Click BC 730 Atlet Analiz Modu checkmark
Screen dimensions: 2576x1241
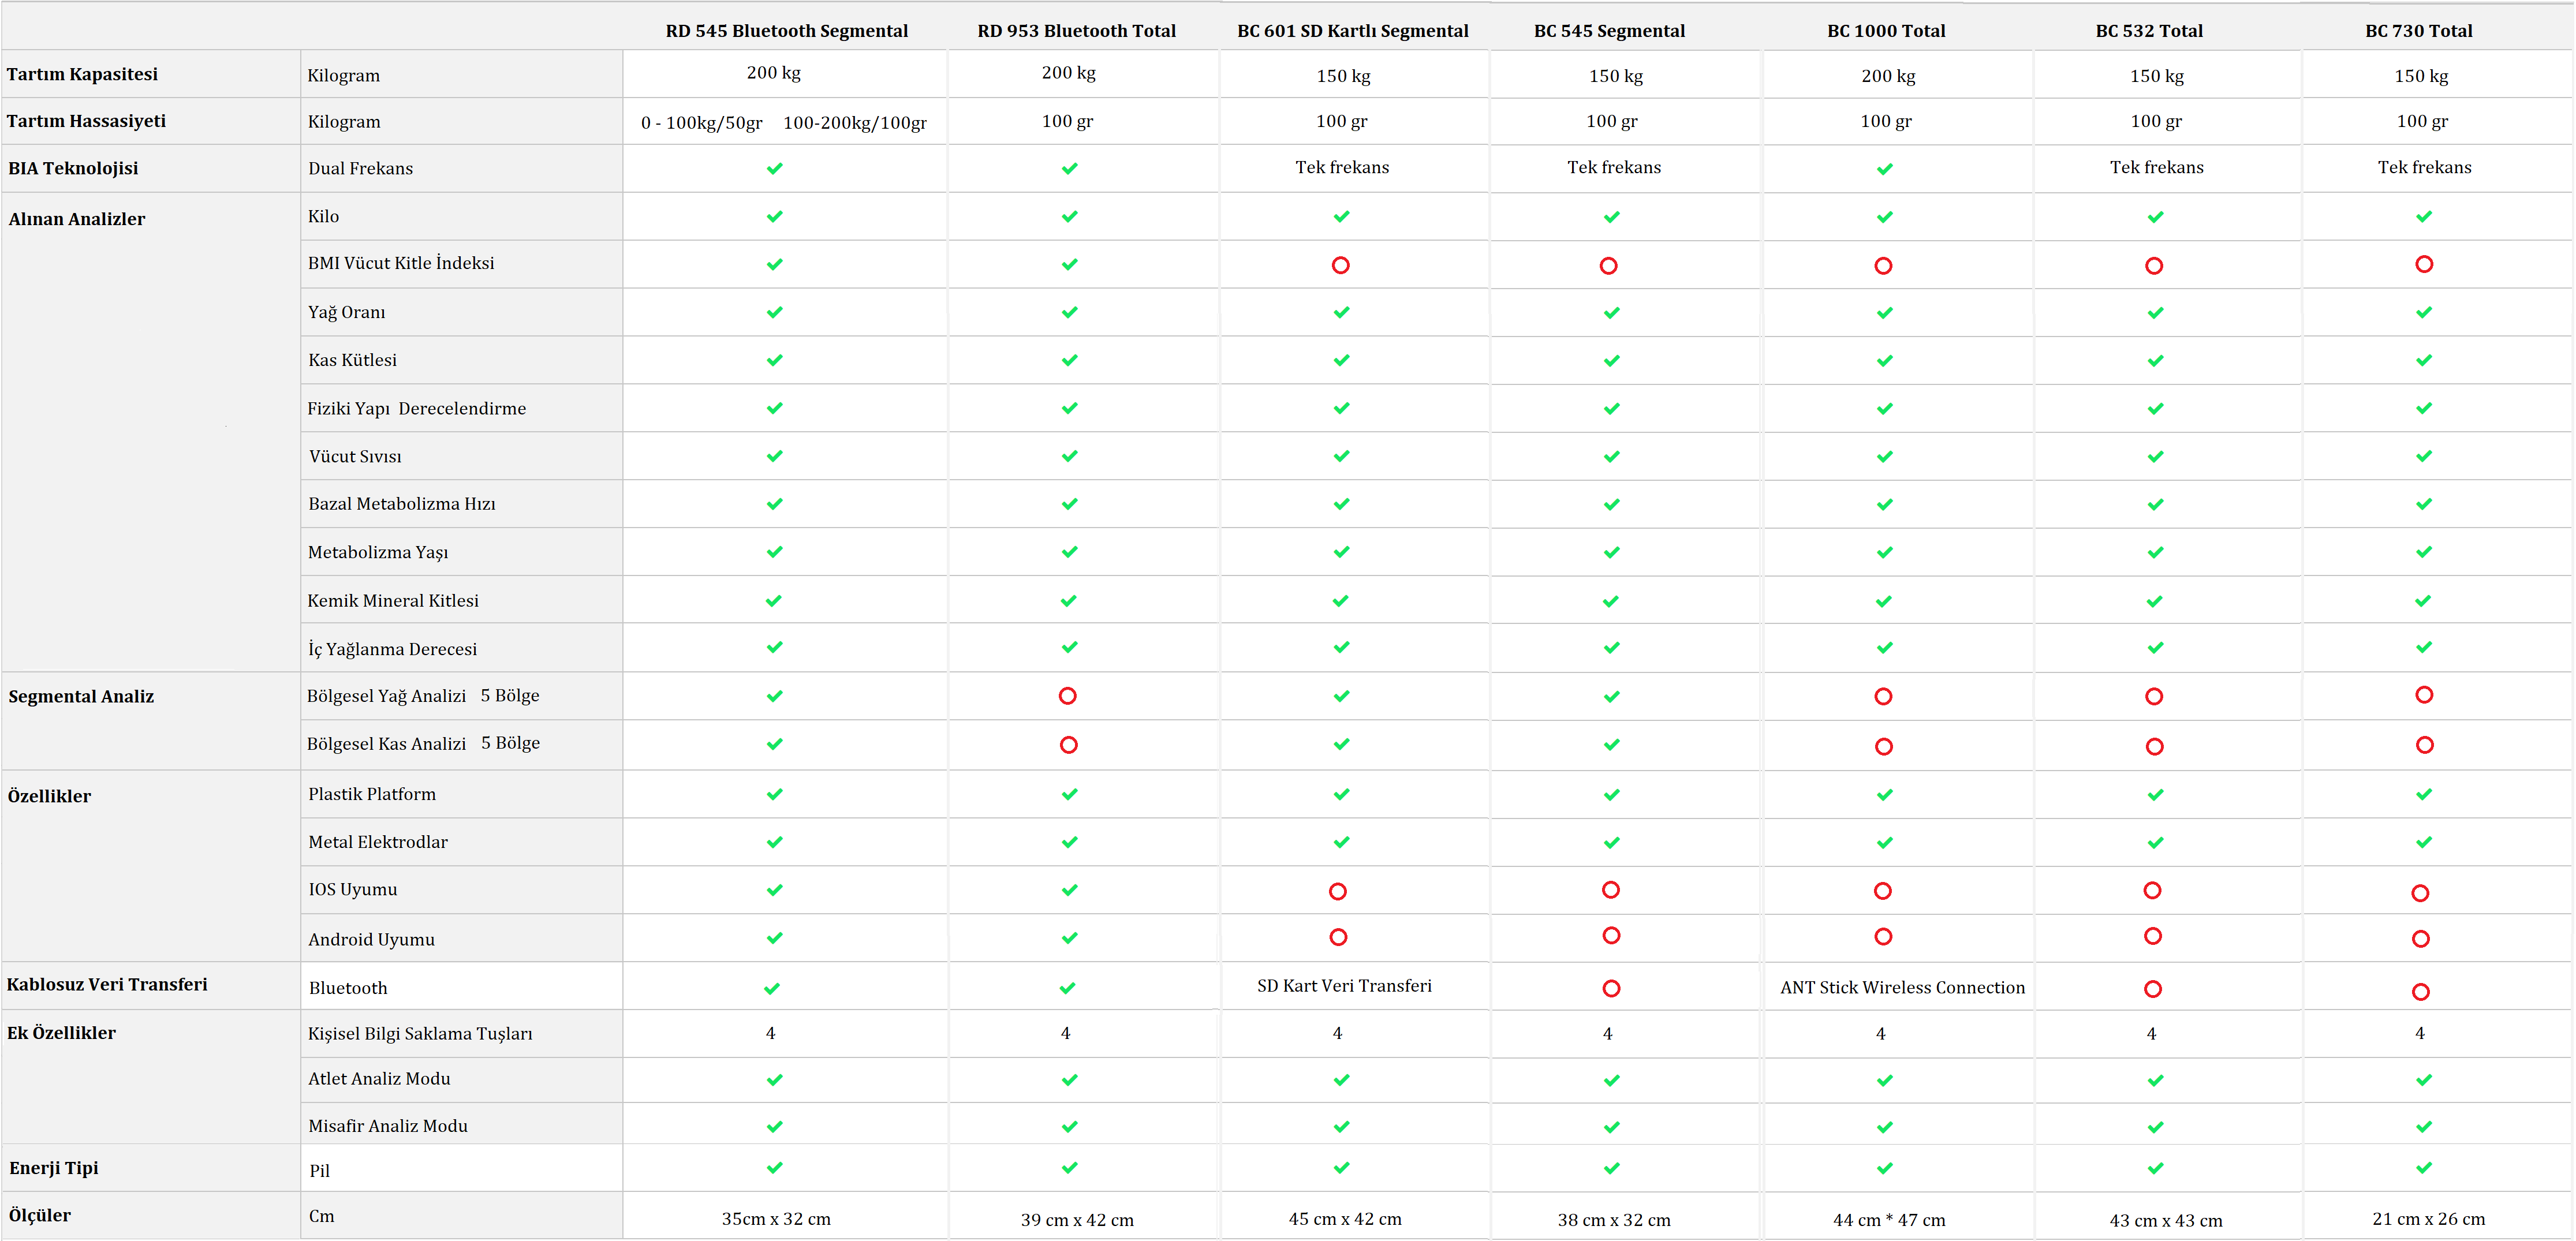click(2423, 1080)
